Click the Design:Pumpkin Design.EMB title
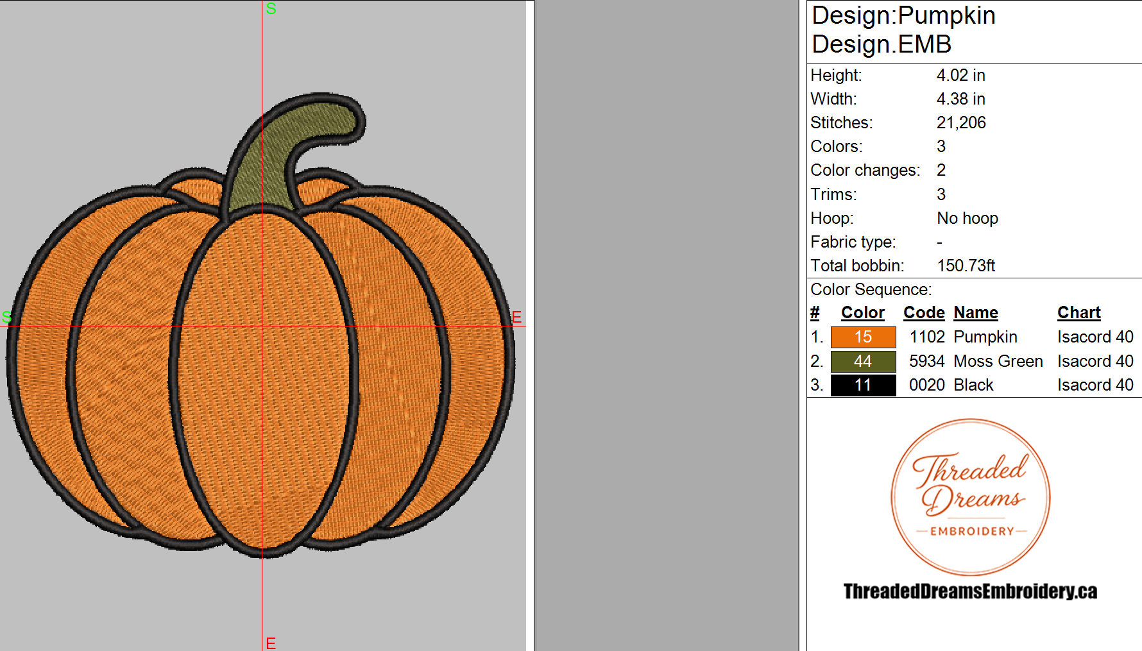The width and height of the screenshot is (1142, 651). (x=903, y=30)
